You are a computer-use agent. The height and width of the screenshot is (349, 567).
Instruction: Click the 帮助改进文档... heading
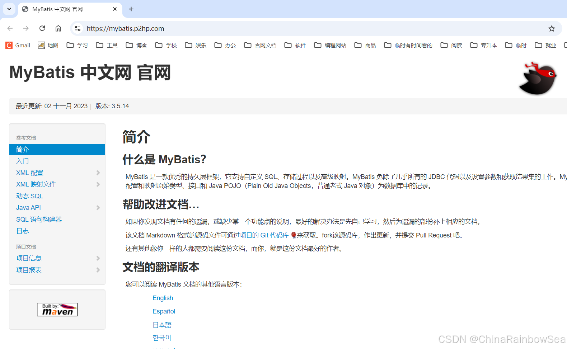click(x=161, y=204)
